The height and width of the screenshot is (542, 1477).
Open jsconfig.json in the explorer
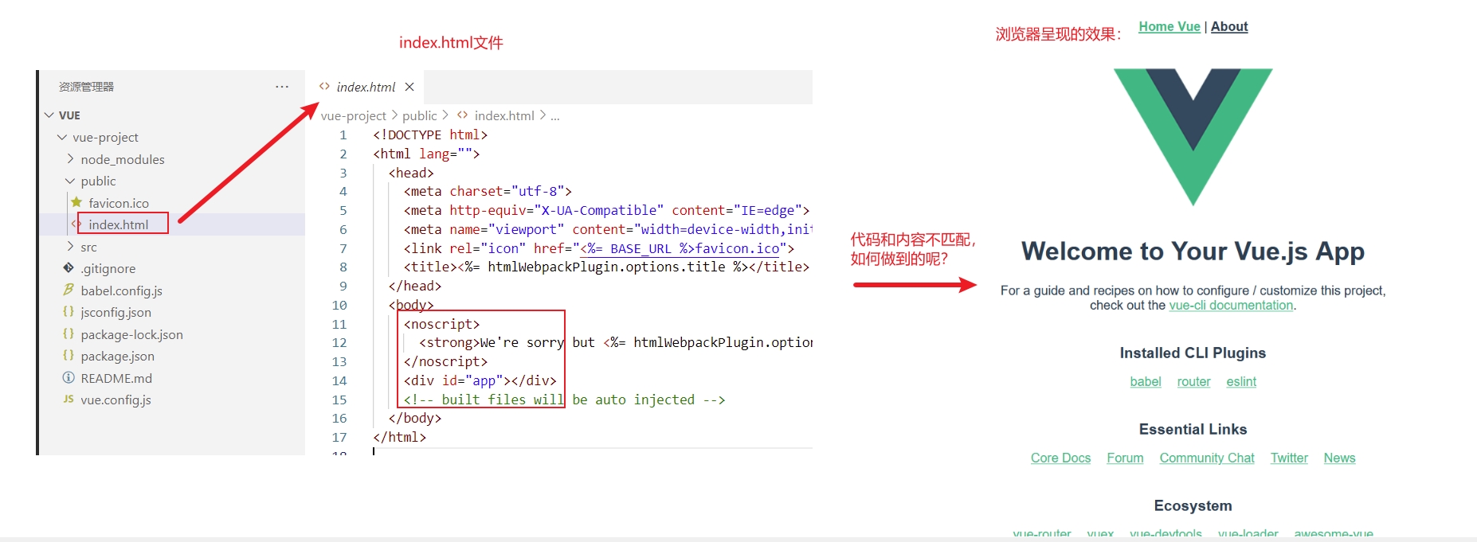116,312
